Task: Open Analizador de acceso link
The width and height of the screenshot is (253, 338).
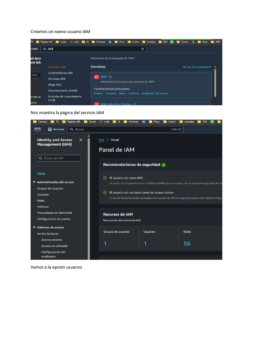Action: pos(155,93)
